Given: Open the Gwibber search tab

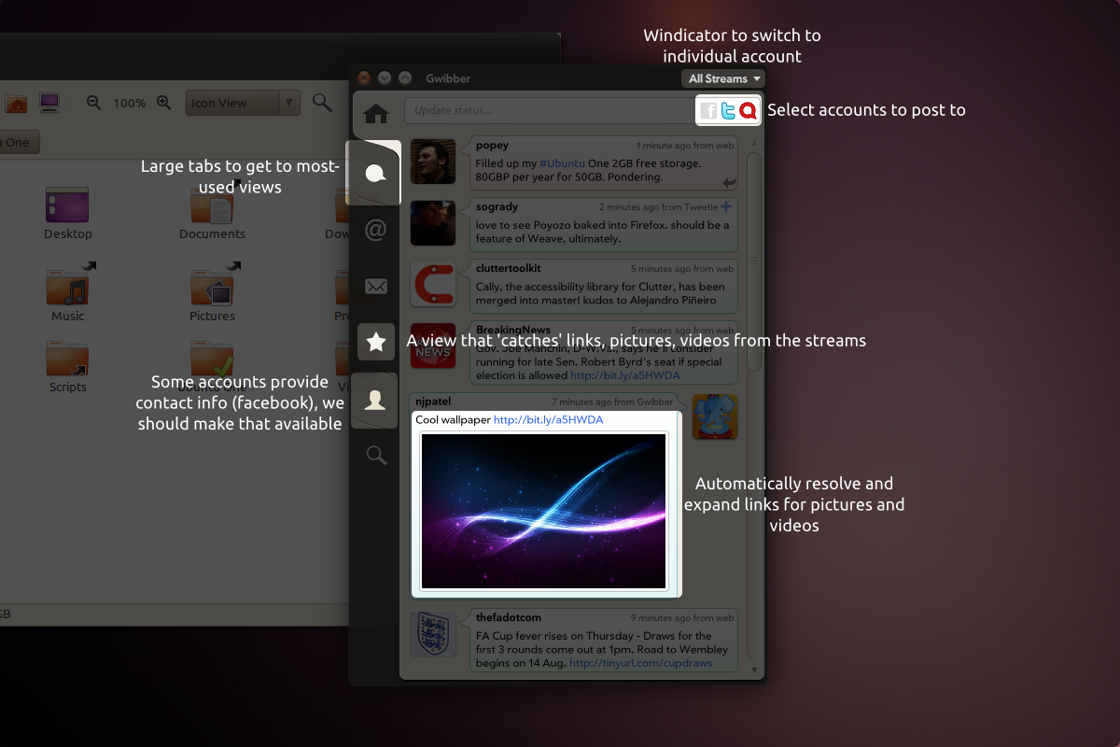Looking at the screenshot, I should (376, 456).
